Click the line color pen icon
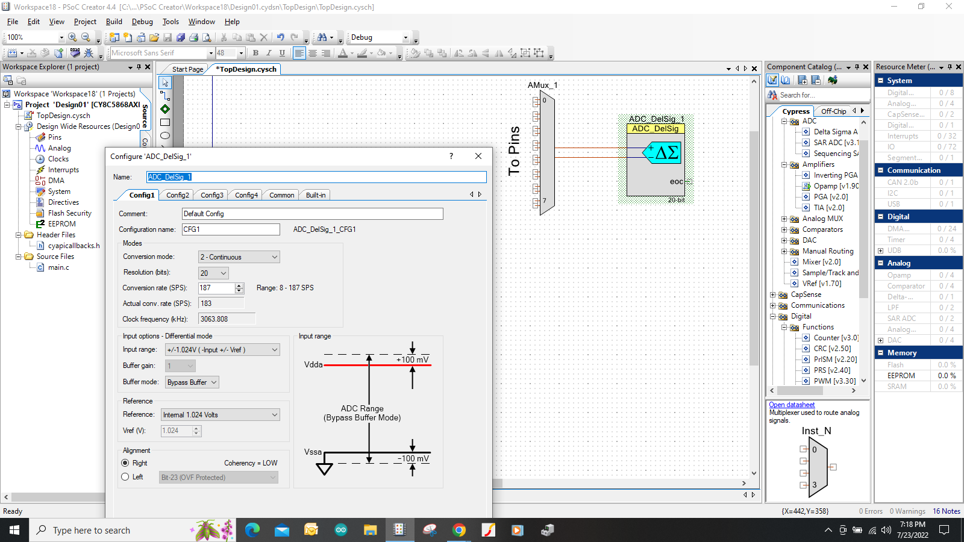The image size is (964, 542). tap(362, 53)
